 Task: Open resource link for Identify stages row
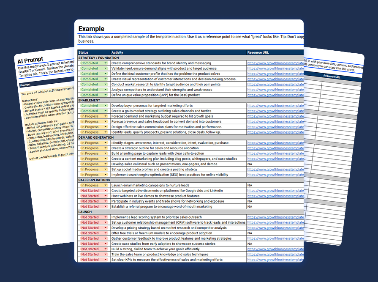coord(275,142)
